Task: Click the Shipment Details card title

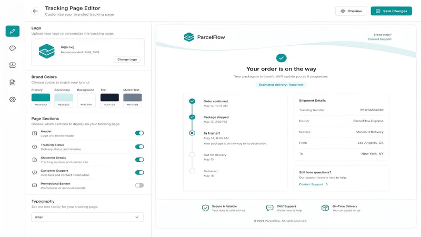Action: click(312, 101)
